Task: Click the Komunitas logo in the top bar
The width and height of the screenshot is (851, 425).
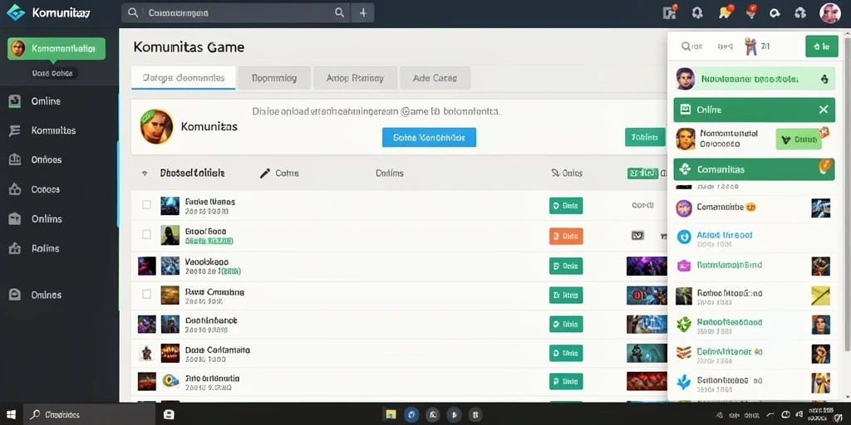Action: [16, 12]
